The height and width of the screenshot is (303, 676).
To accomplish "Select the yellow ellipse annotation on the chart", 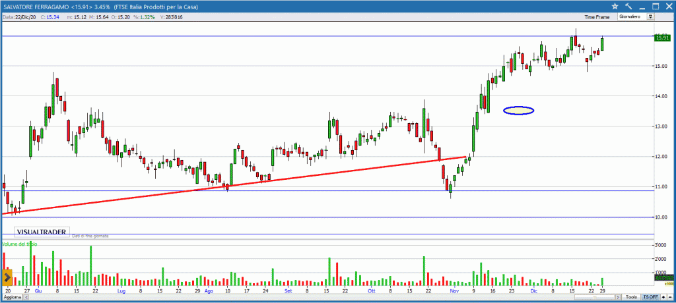I will (519, 111).
